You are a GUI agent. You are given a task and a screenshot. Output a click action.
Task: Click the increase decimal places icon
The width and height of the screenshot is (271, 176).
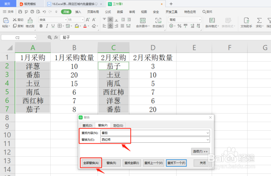pos(192,26)
